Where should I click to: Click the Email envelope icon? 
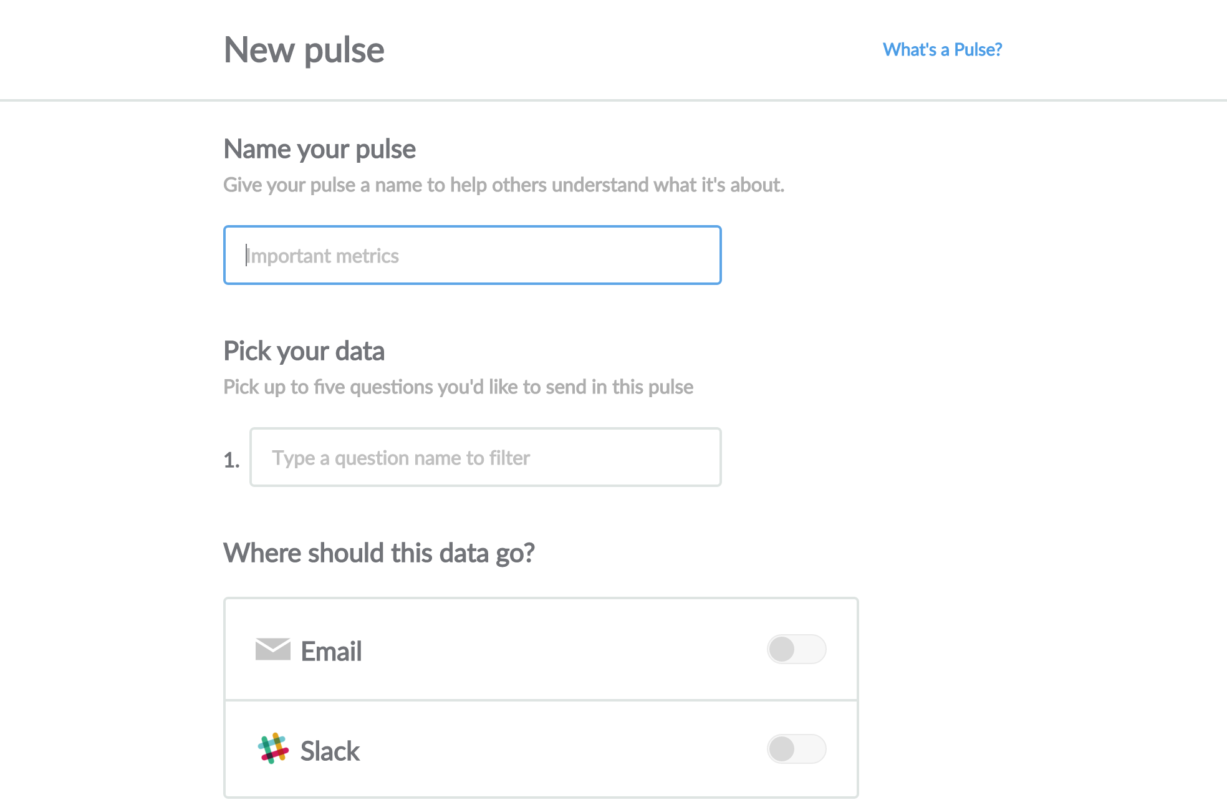click(x=273, y=649)
